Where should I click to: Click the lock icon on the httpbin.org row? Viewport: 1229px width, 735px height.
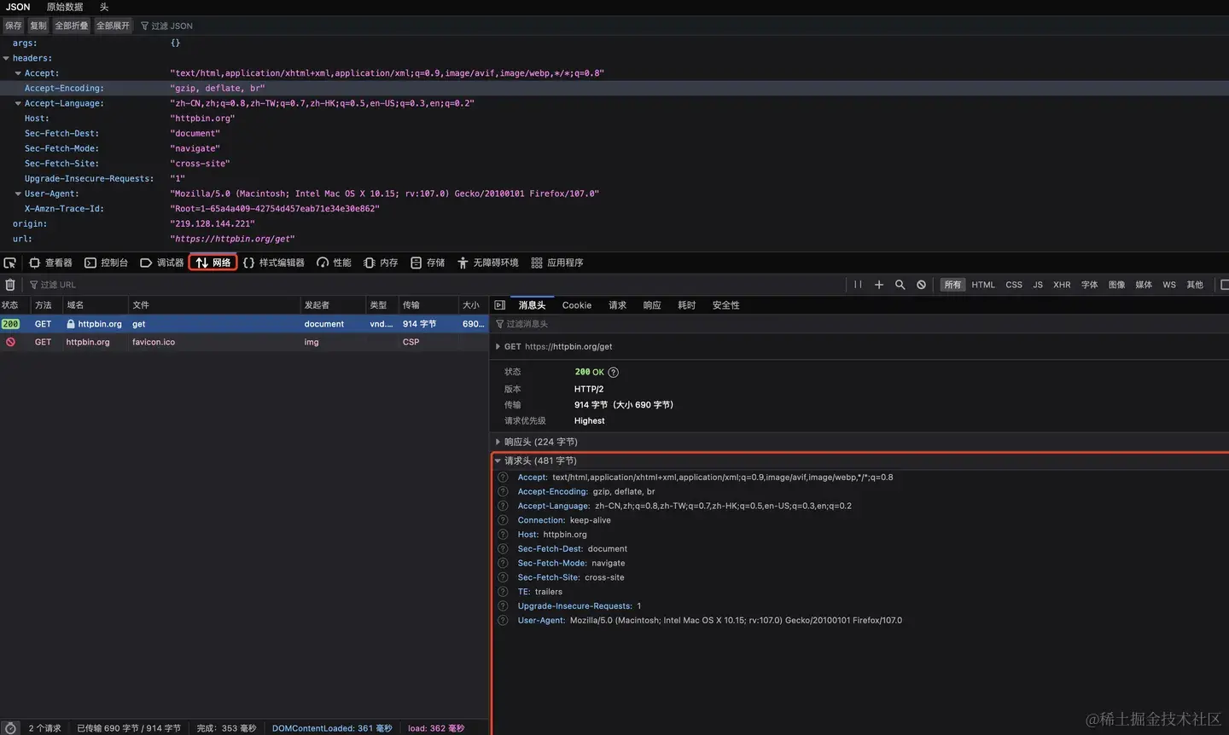point(71,324)
